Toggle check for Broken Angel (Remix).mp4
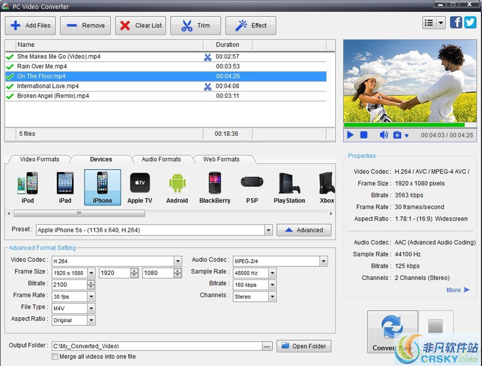The image size is (482, 366). [10, 96]
